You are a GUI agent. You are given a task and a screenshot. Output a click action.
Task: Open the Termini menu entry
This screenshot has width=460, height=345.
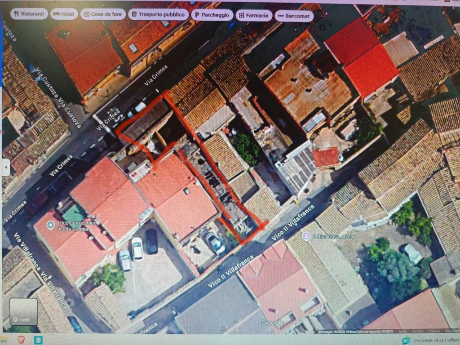418,331
